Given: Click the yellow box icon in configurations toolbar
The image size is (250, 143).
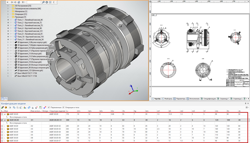Looking at the screenshot, I should (x=6, y=108).
